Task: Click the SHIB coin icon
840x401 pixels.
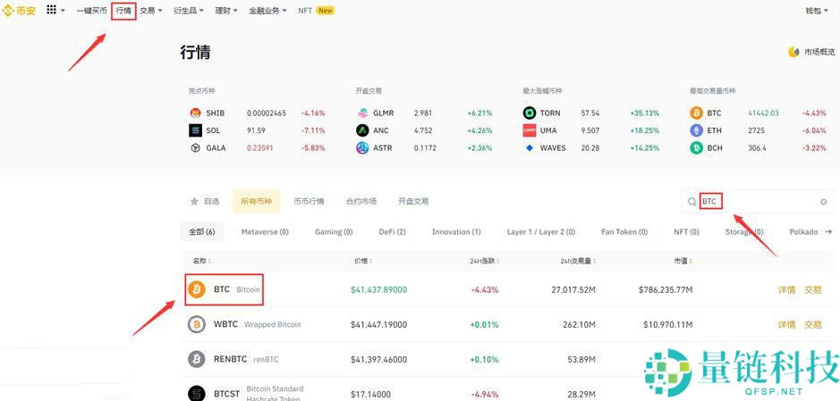Action: [x=196, y=113]
